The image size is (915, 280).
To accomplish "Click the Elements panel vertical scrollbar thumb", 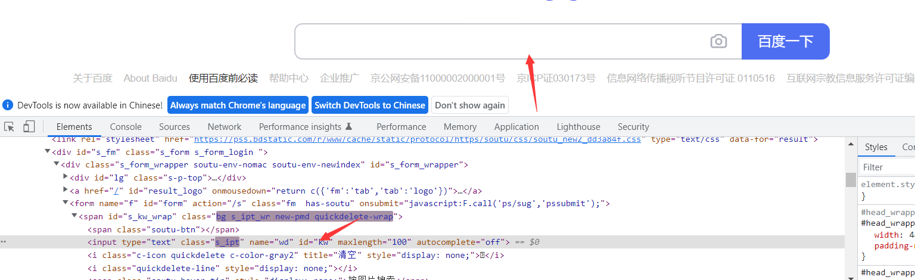I will tap(851, 180).
